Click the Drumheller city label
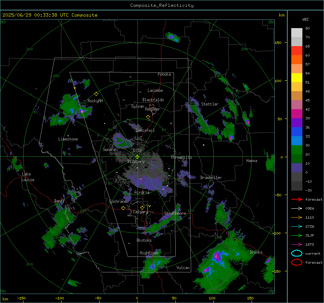Viewport: 324px width, 303px height. pos(211,178)
